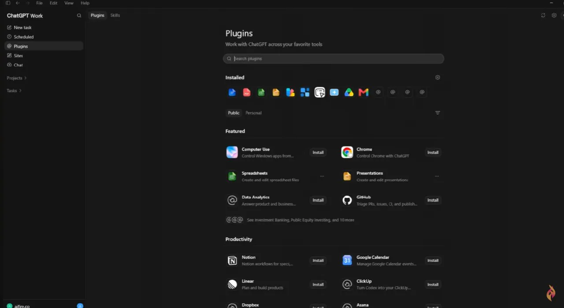The height and width of the screenshot is (308, 564).
Task: Click the featured Presentations plugin icon
Action: (x=347, y=176)
